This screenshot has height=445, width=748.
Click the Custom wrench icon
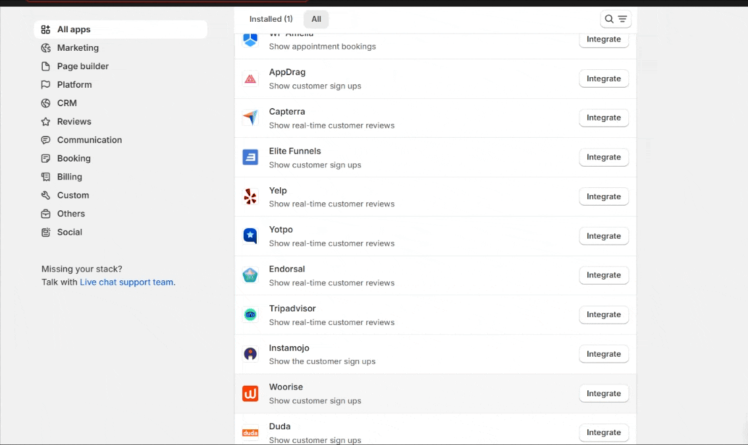(x=46, y=195)
